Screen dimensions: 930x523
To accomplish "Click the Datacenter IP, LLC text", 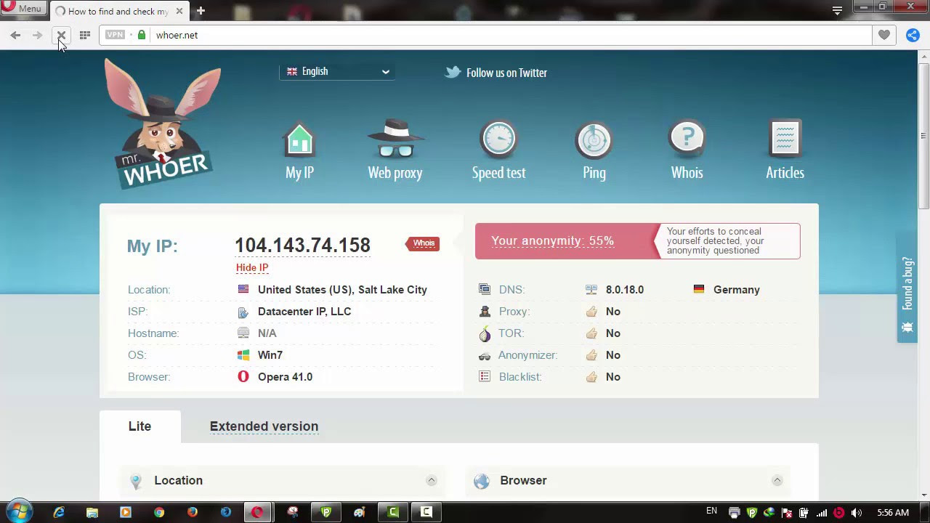I will pos(304,311).
